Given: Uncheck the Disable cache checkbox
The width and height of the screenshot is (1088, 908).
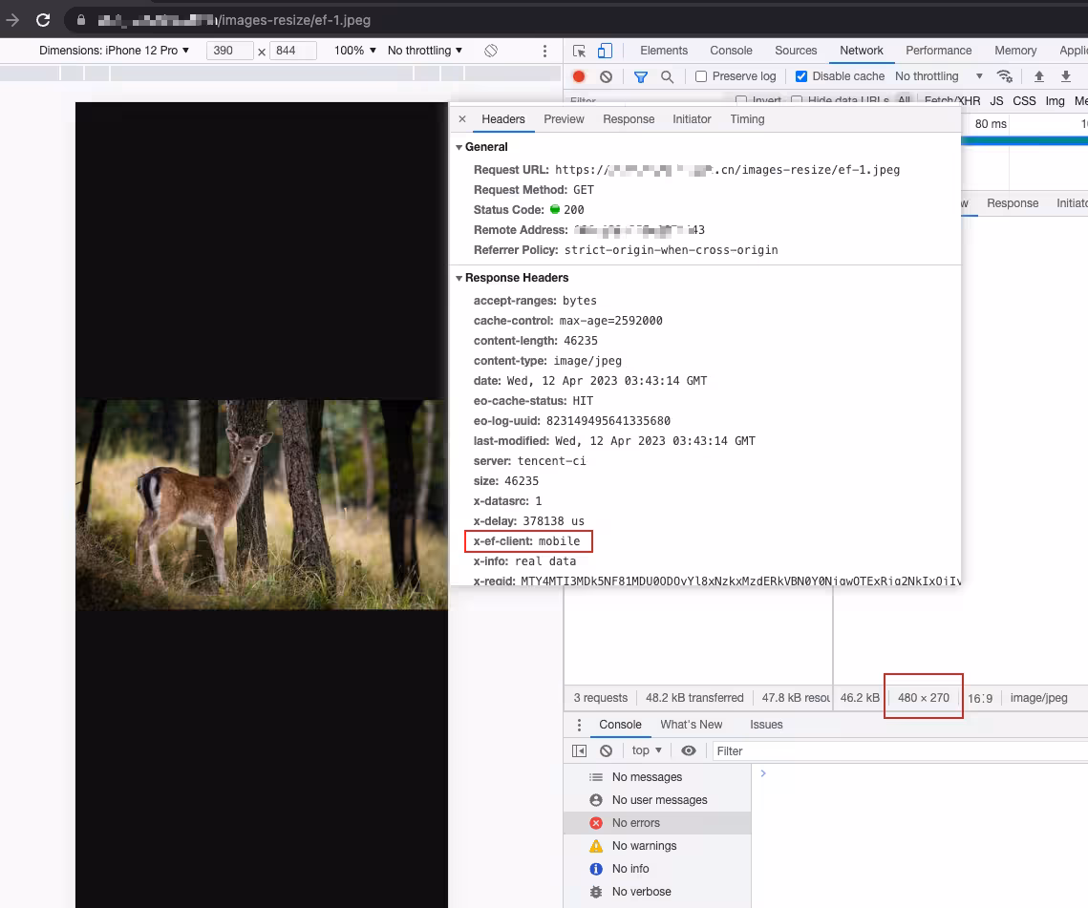Looking at the screenshot, I should pos(801,76).
